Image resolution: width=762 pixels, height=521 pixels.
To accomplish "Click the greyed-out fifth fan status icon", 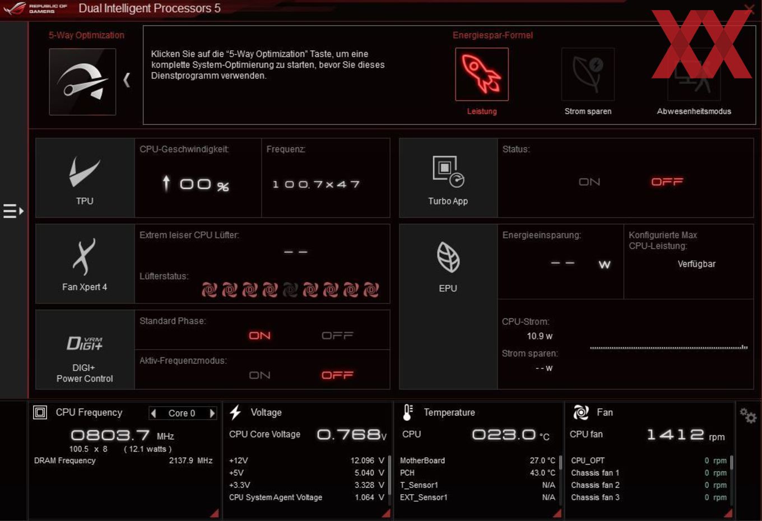I will coord(290,290).
